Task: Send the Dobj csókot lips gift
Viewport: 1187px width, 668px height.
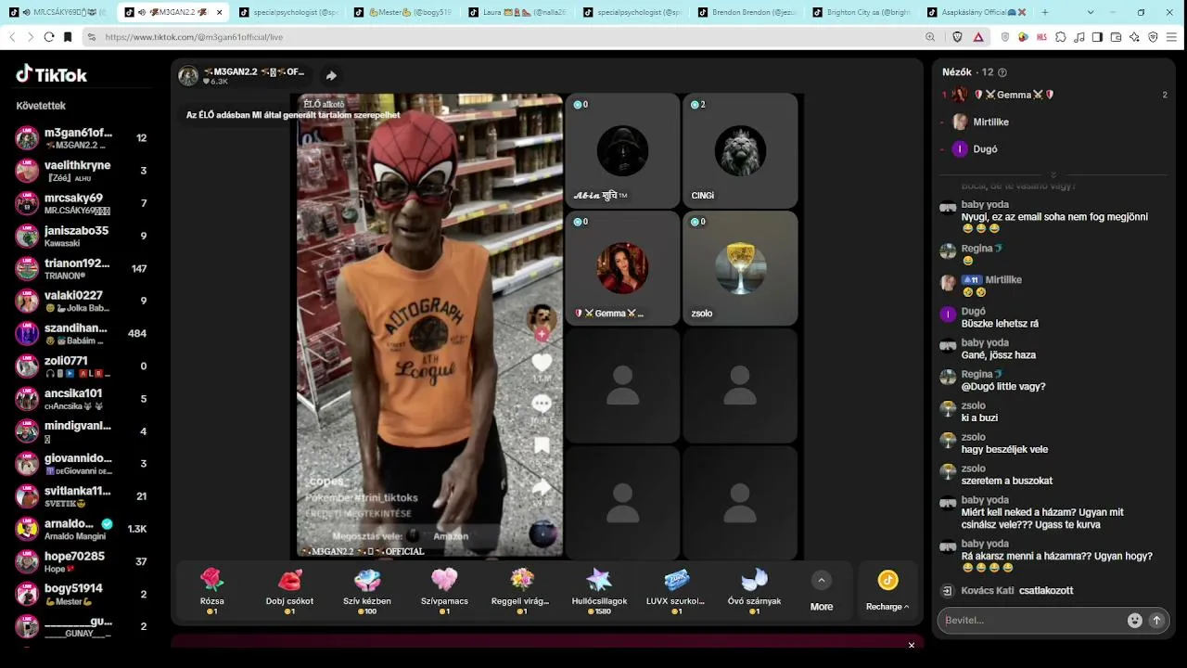Action: 289,591
